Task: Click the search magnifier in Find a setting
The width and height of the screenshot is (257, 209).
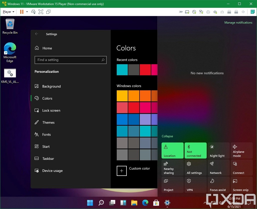Action: point(103,60)
